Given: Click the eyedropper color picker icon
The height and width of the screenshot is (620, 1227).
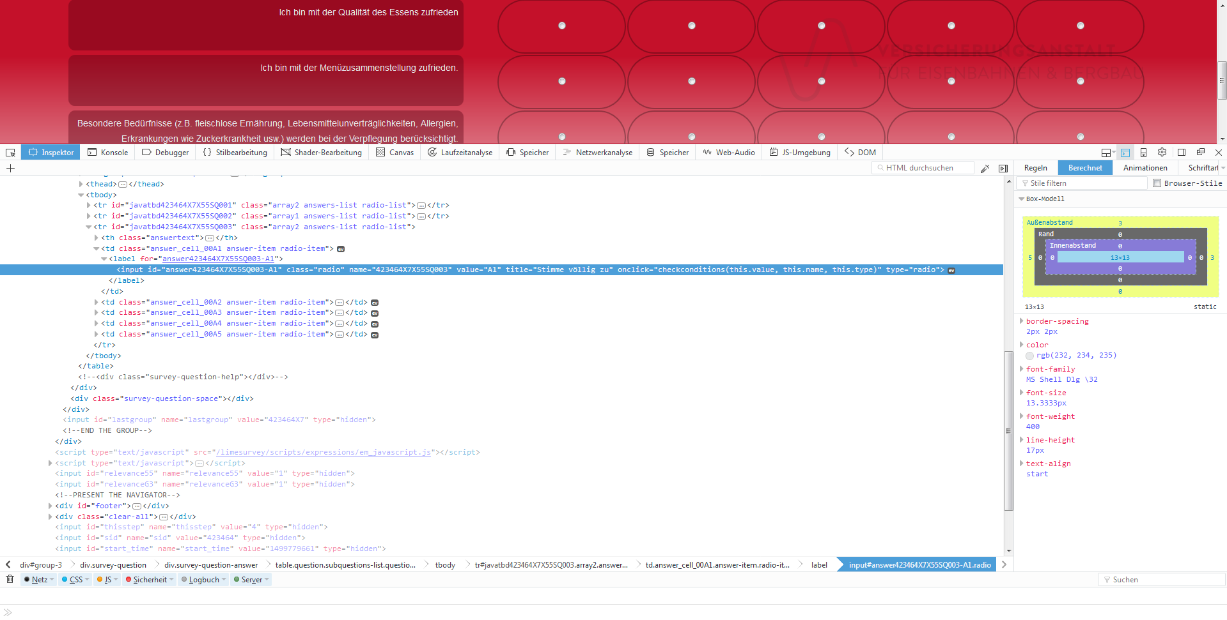Looking at the screenshot, I should click(985, 169).
